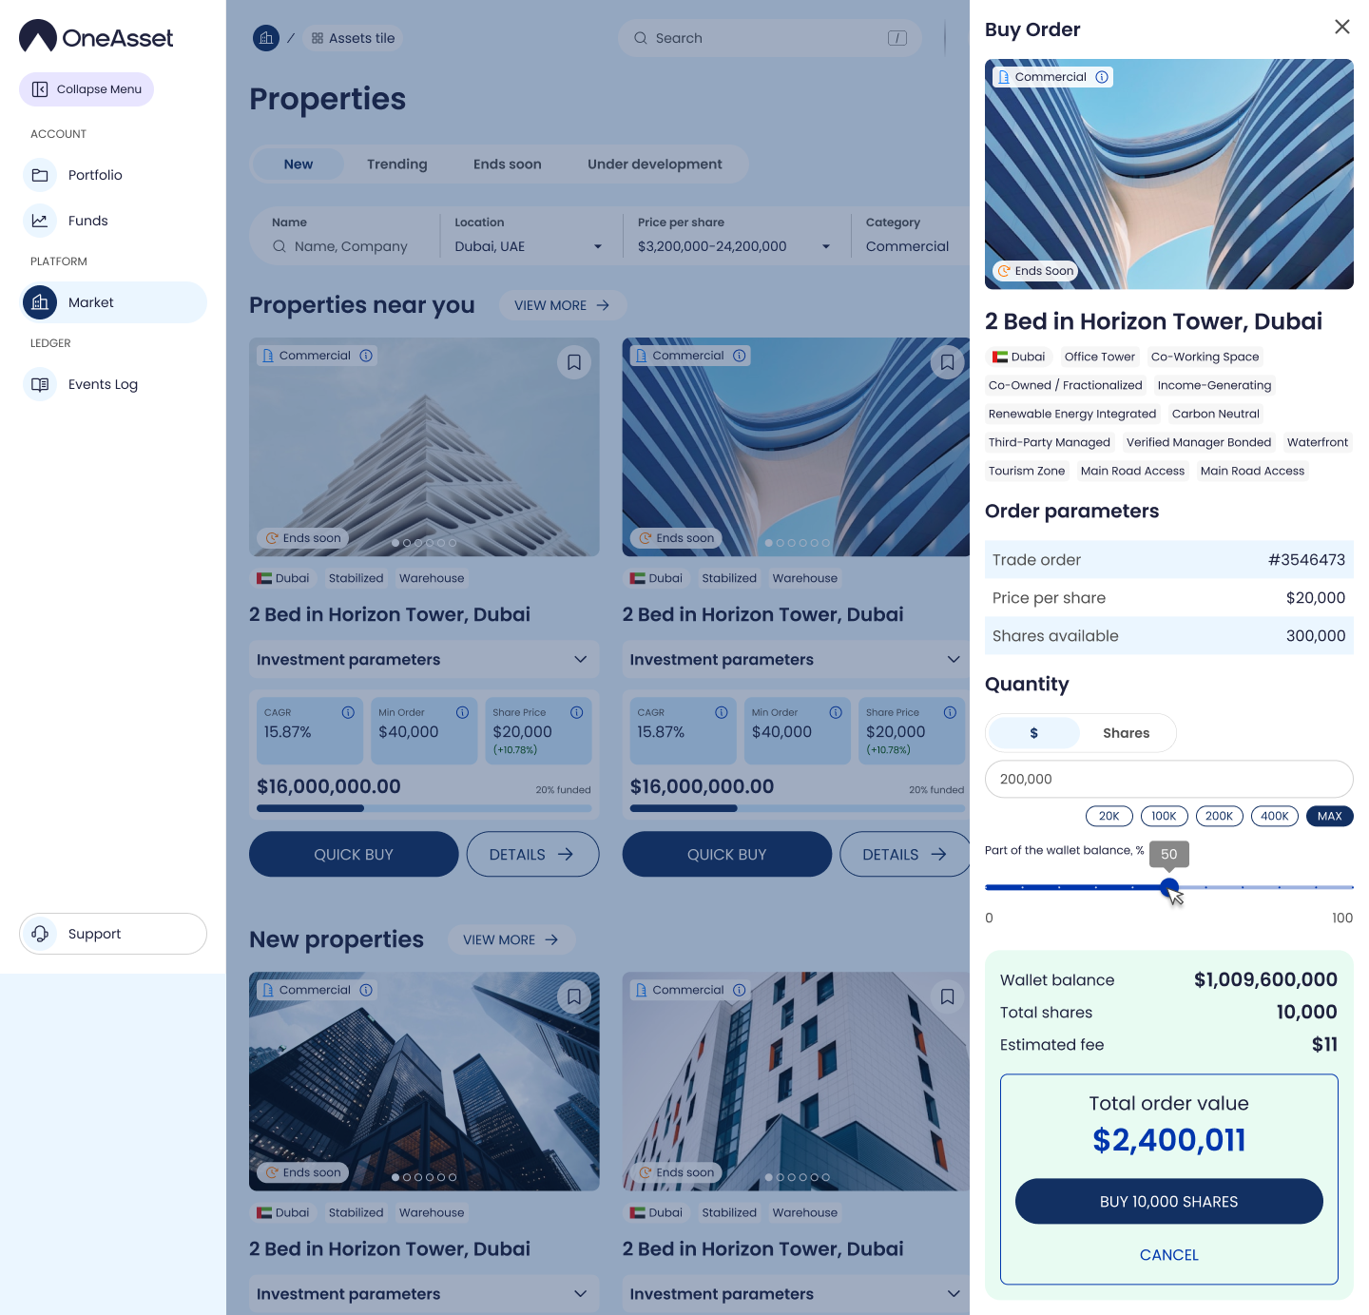This screenshot has width=1369, height=1315.
Task: Bookmark the first Horizon Tower property
Action: point(574,362)
